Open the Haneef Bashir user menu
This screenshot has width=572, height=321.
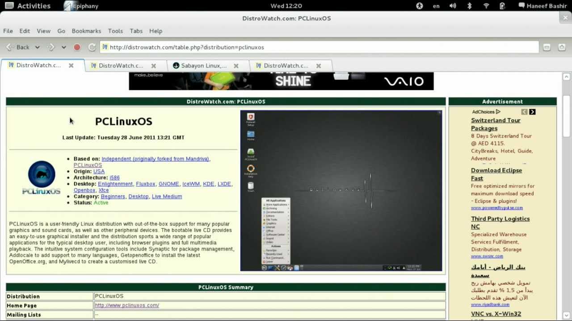coord(542,6)
